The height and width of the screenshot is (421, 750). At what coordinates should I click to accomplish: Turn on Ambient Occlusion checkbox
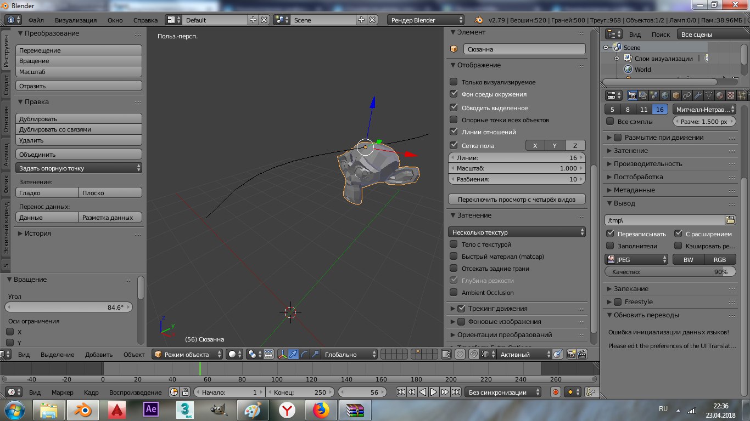(x=454, y=293)
